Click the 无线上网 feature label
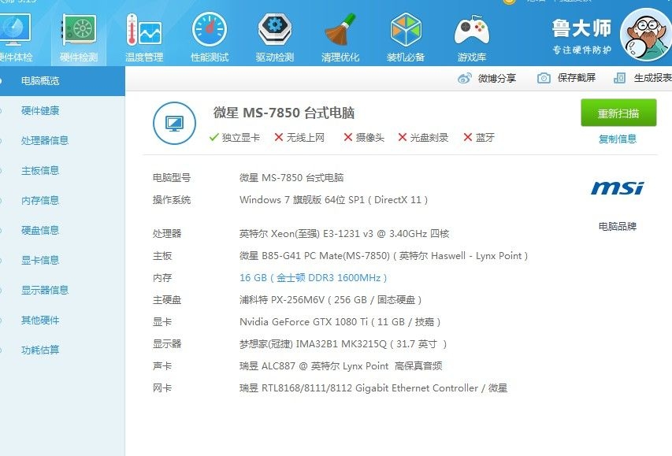 point(306,138)
